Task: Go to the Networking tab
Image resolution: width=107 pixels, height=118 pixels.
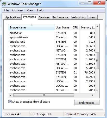Action: click(x=78, y=17)
